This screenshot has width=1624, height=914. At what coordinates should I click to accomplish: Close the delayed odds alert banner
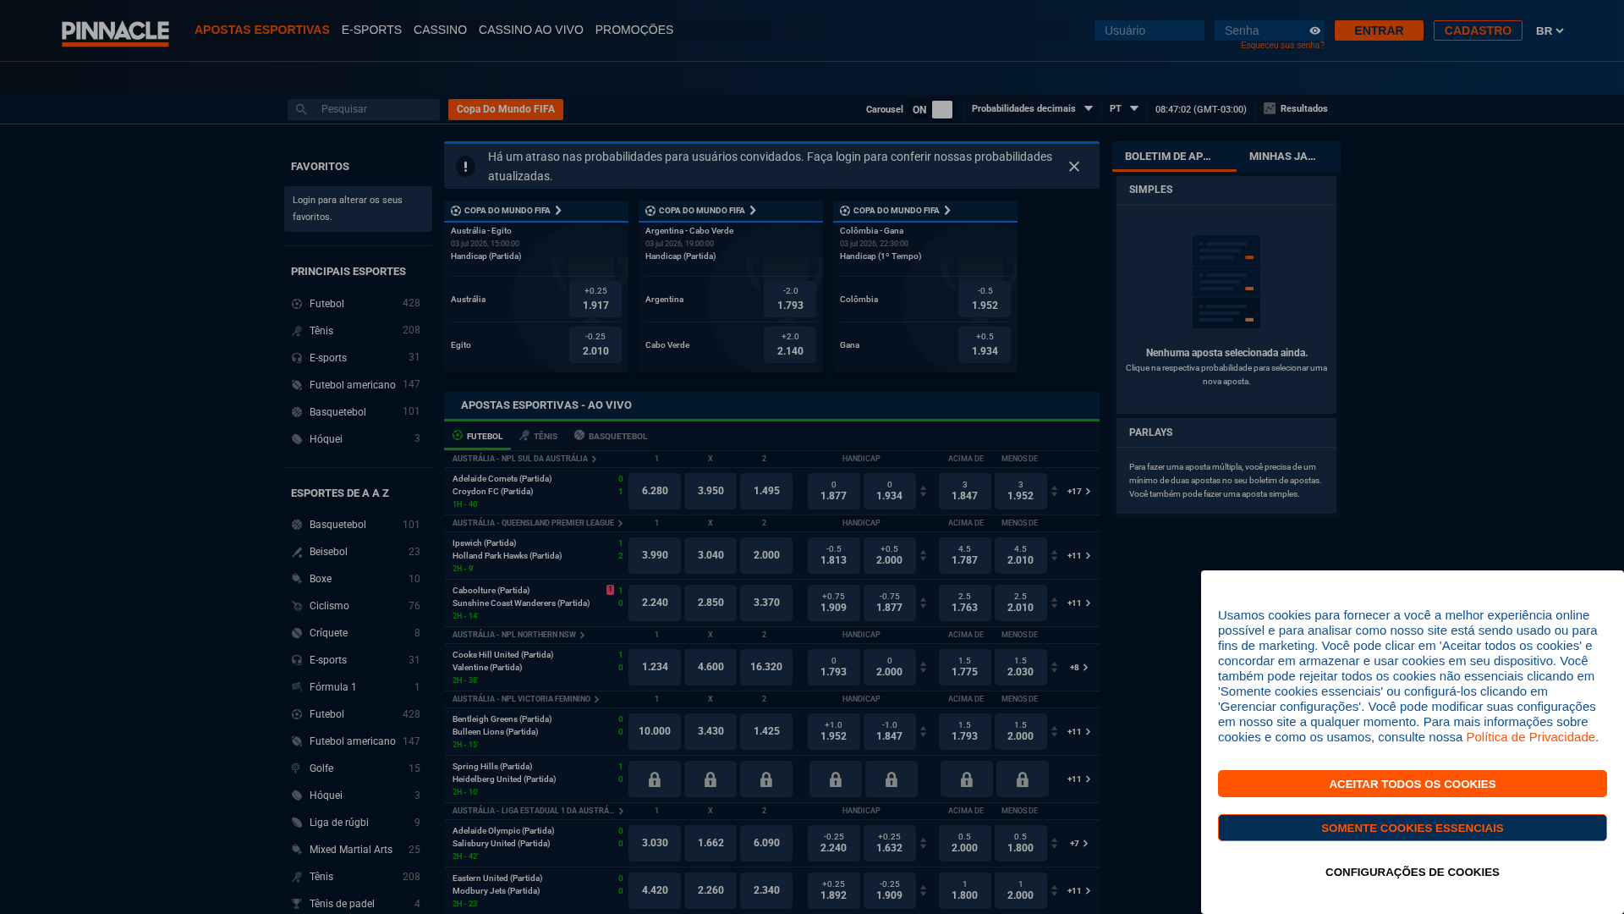pyautogui.click(x=1074, y=167)
